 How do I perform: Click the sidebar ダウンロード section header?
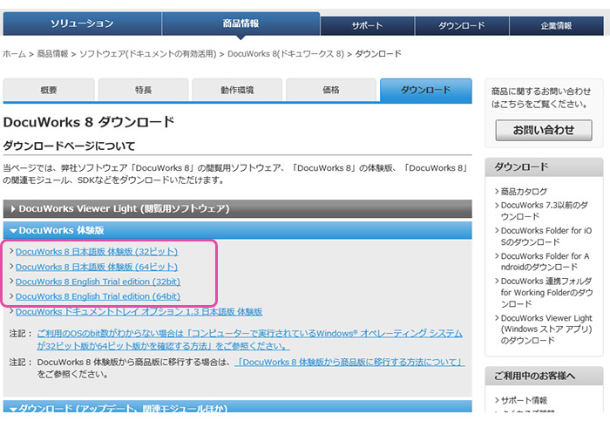[544, 167]
